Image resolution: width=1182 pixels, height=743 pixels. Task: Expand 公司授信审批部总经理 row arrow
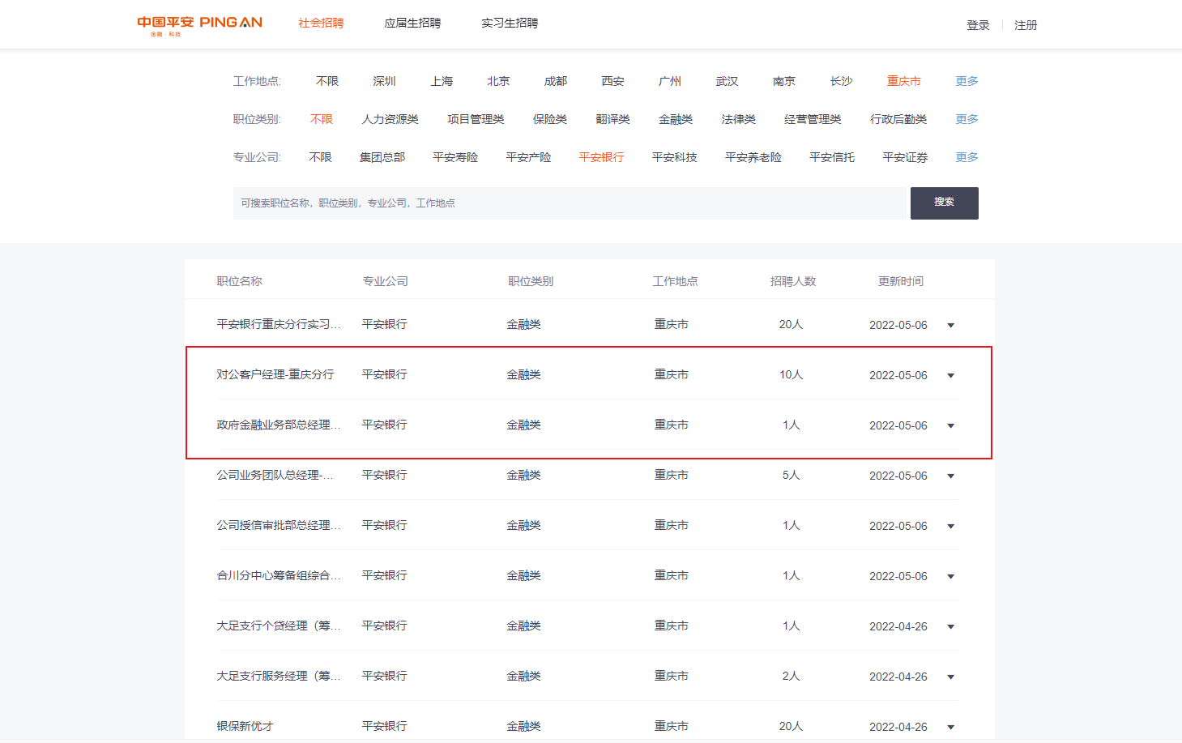(x=951, y=527)
